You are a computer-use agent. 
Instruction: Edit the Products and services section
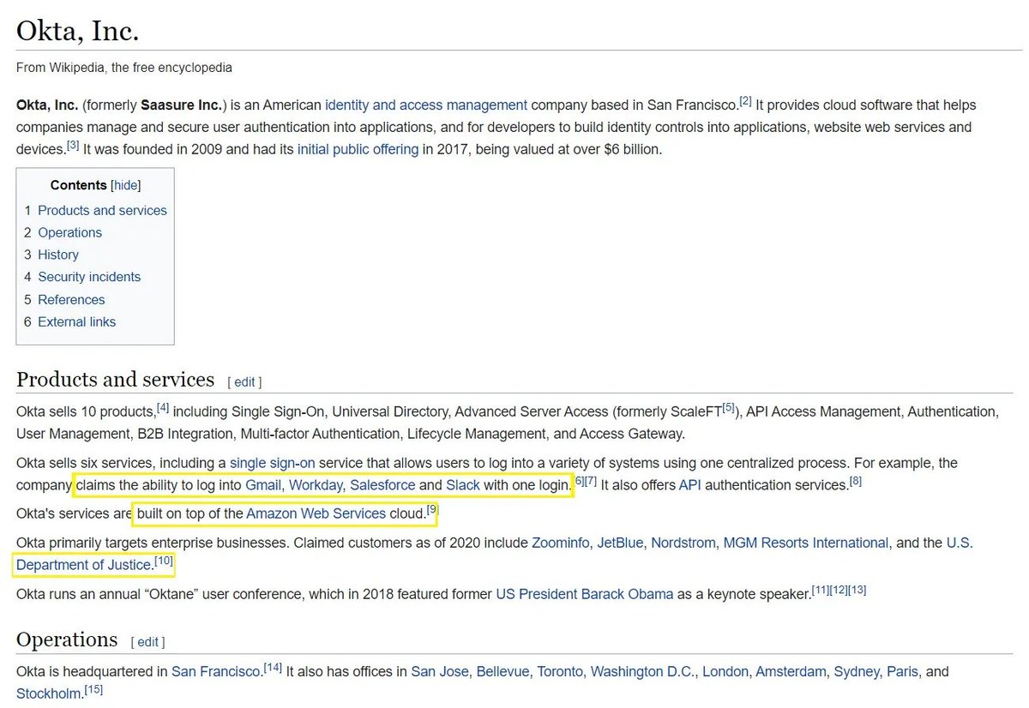click(x=244, y=381)
